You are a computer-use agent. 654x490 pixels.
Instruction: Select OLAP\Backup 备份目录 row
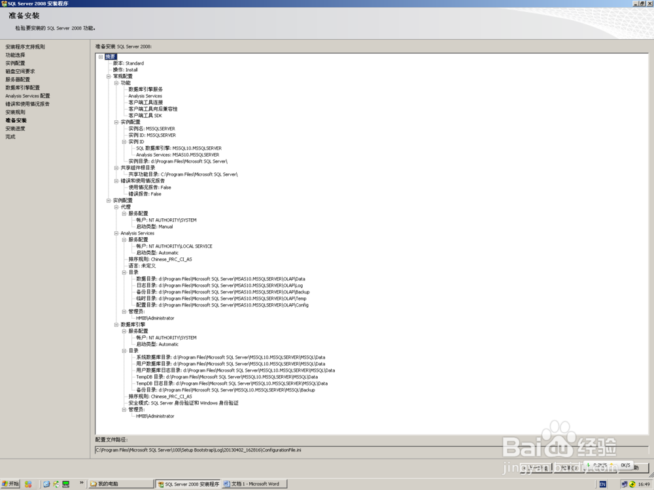point(223,292)
